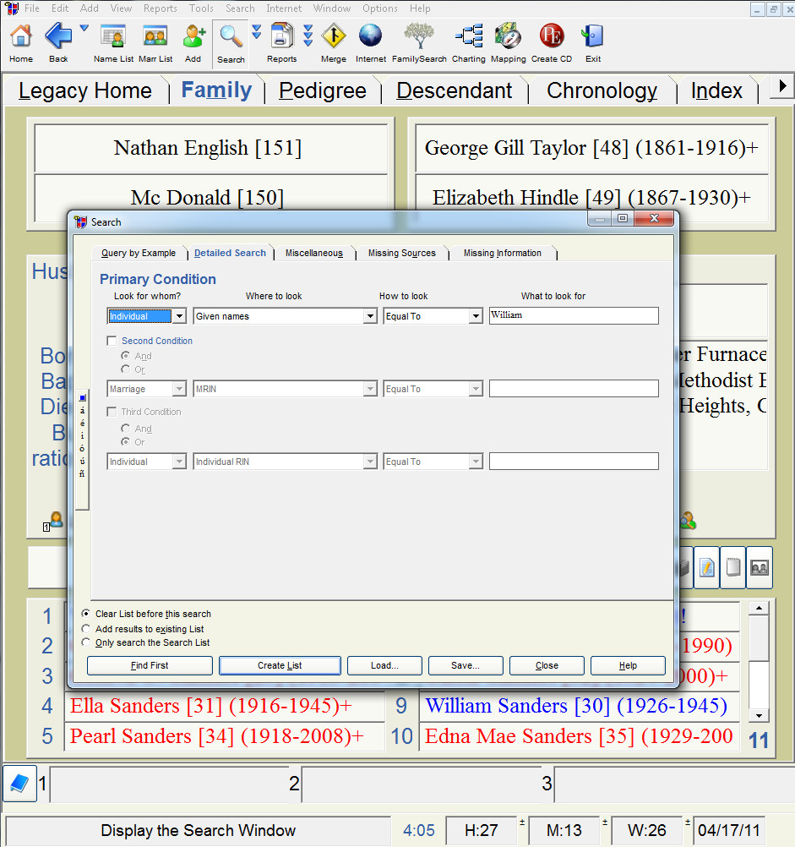Click the Save... button
This screenshot has height=847, width=795.
tap(466, 665)
